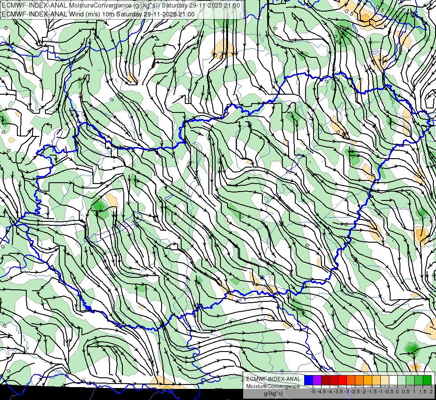Click the purple legend color swatch
436x400 pixels.
[317, 380]
